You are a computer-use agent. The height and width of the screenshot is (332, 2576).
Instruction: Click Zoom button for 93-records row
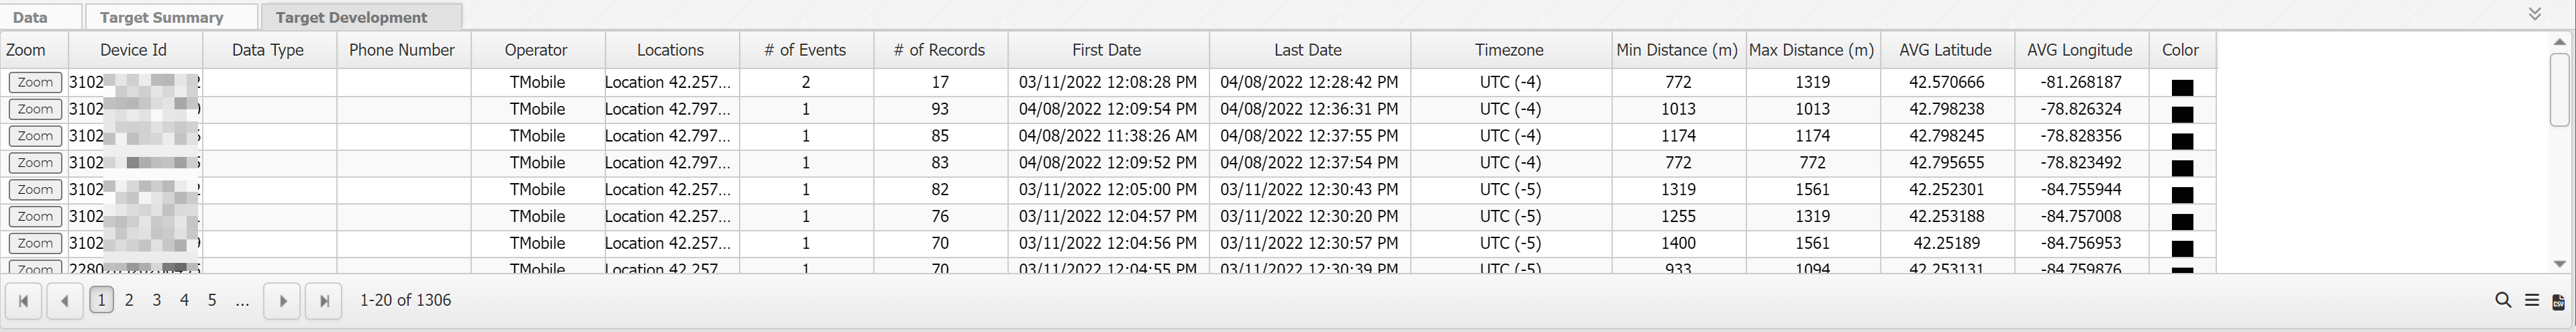[x=35, y=109]
